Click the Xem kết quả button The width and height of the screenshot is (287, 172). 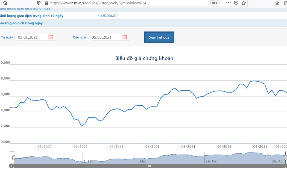coord(159,37)
